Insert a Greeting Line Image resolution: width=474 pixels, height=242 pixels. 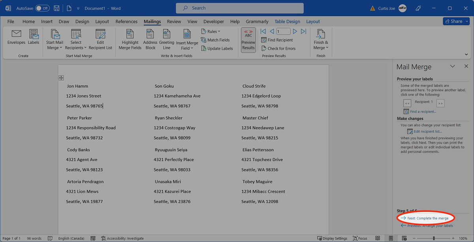point(166,39)
